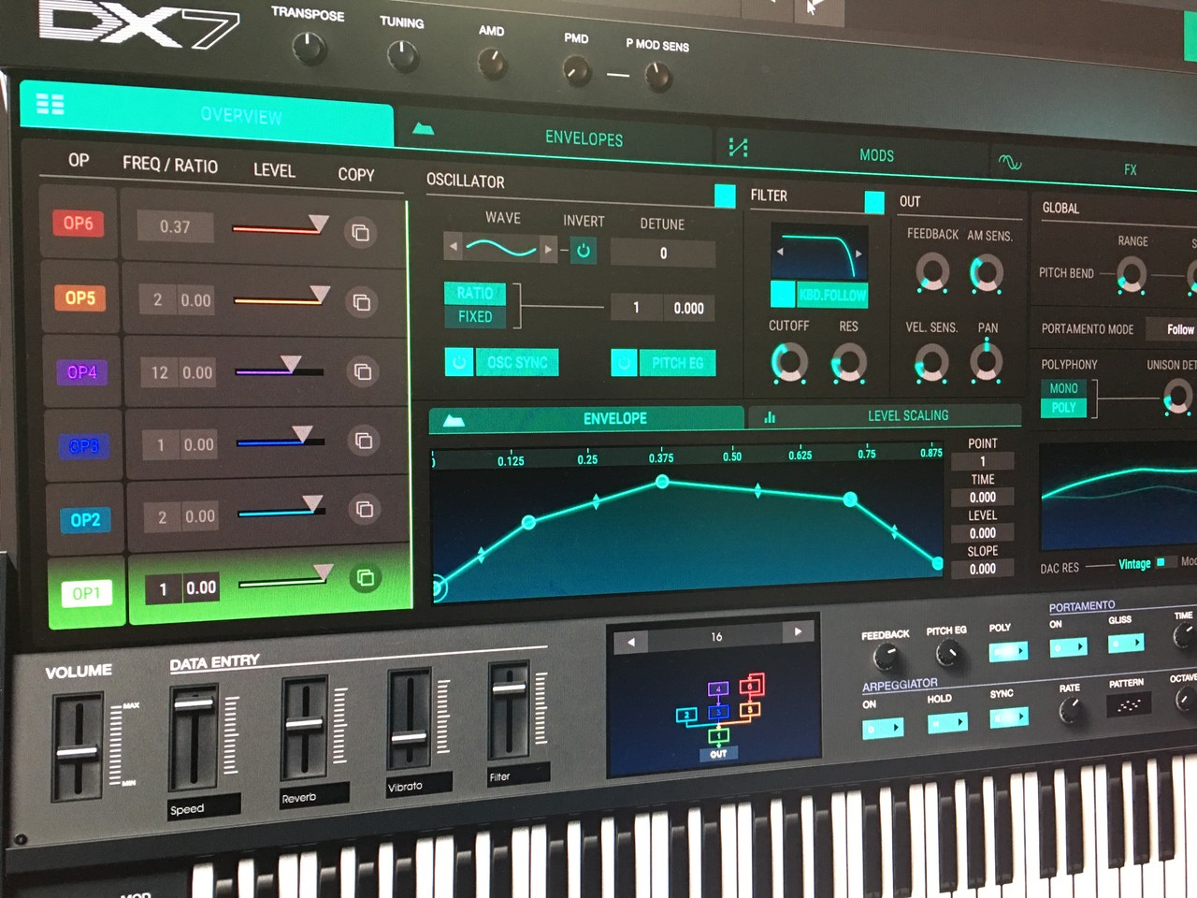Switch to the Level Scaling sub-tab
Viewport: 1197px width, 898px height.
(884, 415)
